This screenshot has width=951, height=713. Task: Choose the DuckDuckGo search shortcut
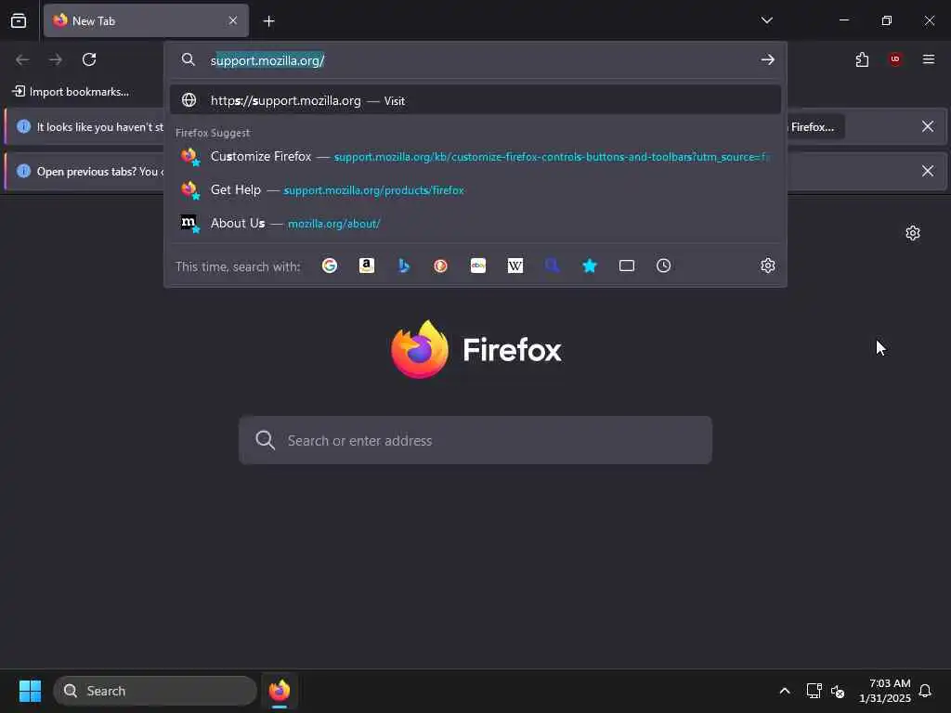coord(441,266)
